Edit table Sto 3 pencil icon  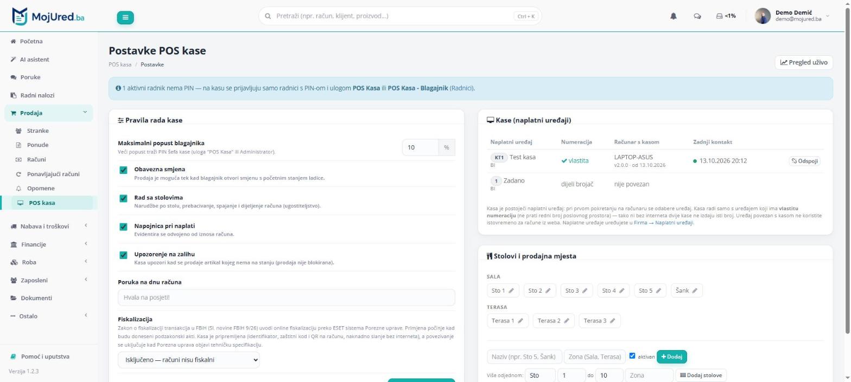(585, 291)
